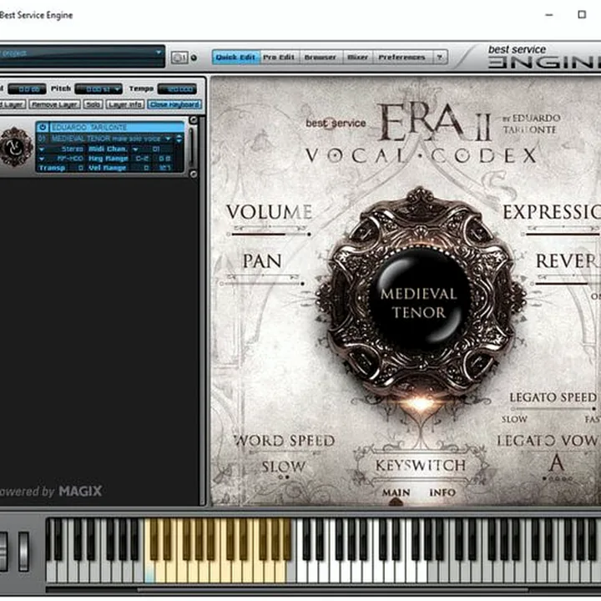Click the modulation wheel

click(x=23, y=551)
